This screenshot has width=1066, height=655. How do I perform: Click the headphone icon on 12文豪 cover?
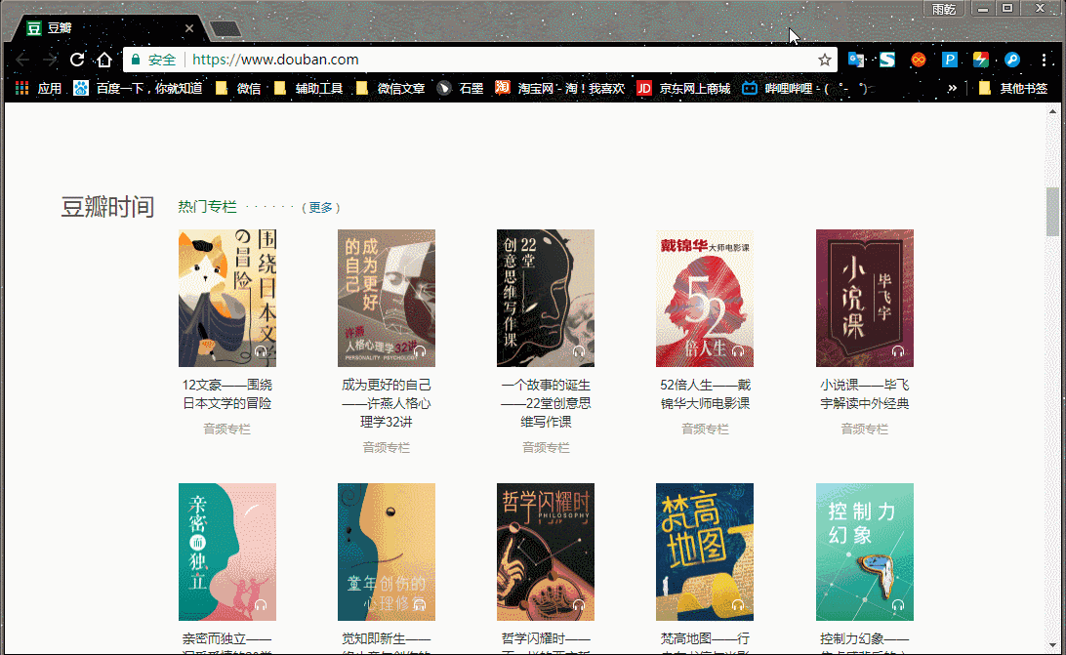click(x=261, y=351)
